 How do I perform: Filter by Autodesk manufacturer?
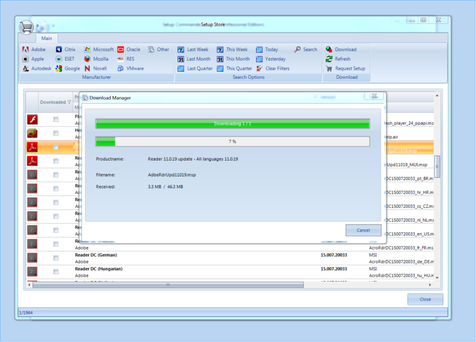click(37, 69)
